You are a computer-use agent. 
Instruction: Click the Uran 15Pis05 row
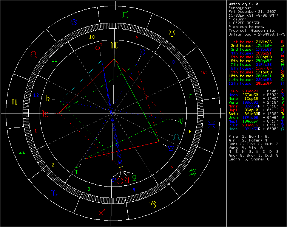257,118
